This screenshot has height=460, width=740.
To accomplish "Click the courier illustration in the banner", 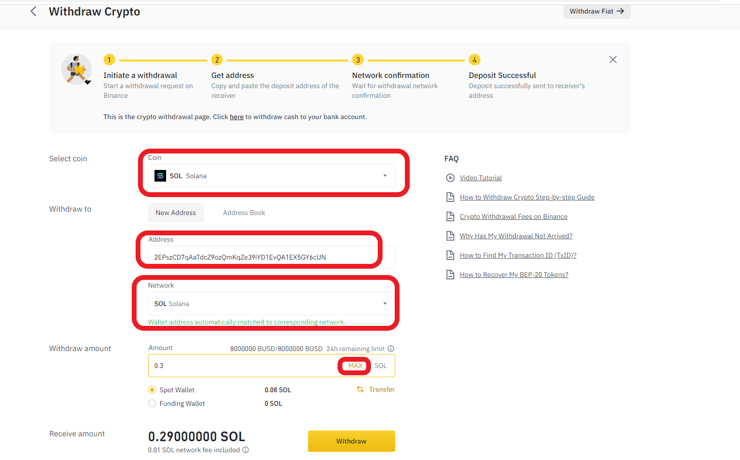I will (77, 69).
